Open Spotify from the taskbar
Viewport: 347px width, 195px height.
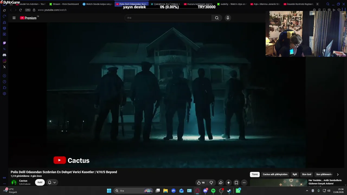coord(213,191)
